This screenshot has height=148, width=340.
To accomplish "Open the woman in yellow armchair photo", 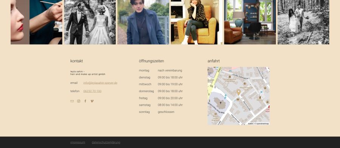I will [197, 22].
